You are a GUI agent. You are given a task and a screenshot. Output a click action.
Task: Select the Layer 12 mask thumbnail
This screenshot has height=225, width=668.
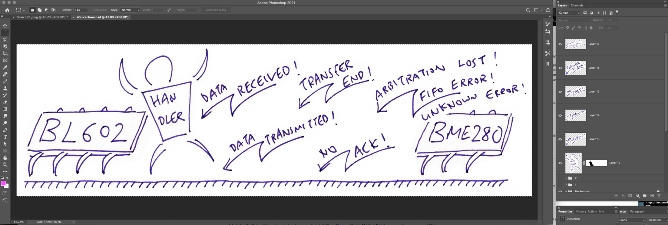(x=597, y=163)
